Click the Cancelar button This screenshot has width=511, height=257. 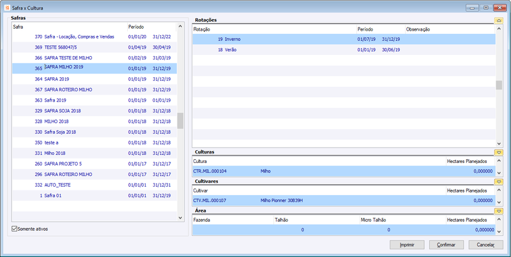tap(486, 245)
